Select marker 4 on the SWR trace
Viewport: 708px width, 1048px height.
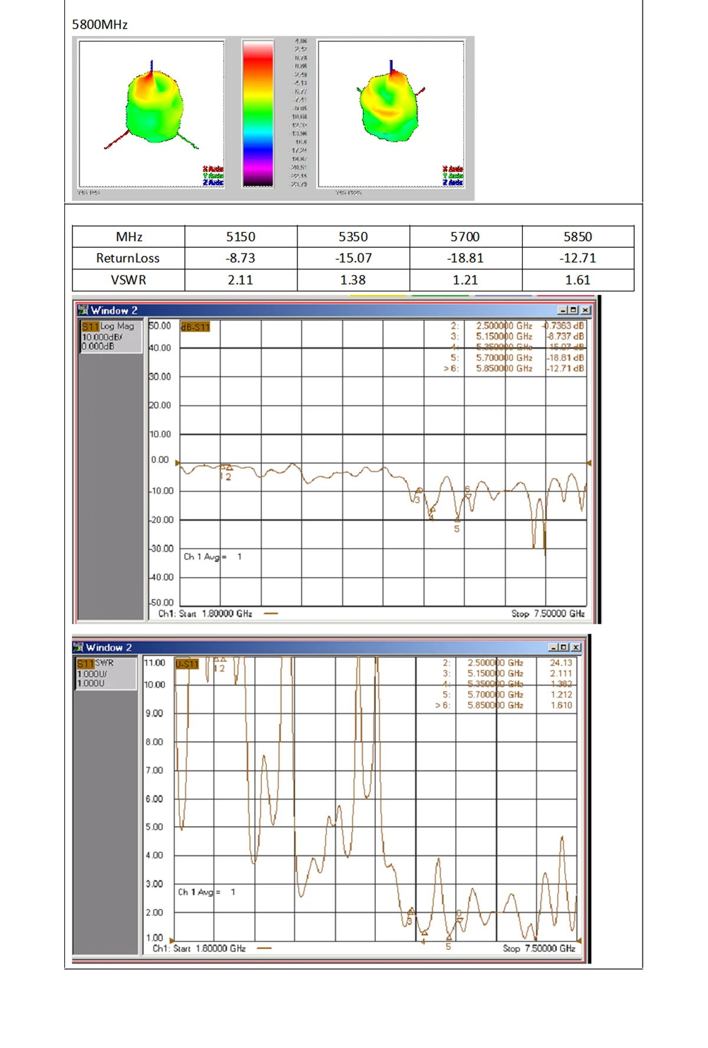click(424, 938)
